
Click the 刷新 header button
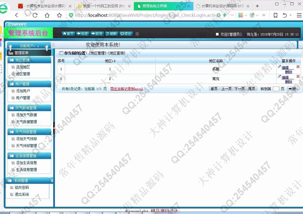point(112,33)
